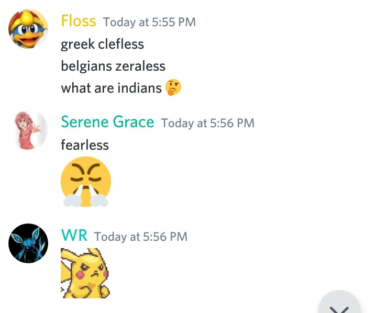Click the angry Pikachu emote
Image resolution: width=377 pixels, height=313 pixels.
tap(85, 273)
